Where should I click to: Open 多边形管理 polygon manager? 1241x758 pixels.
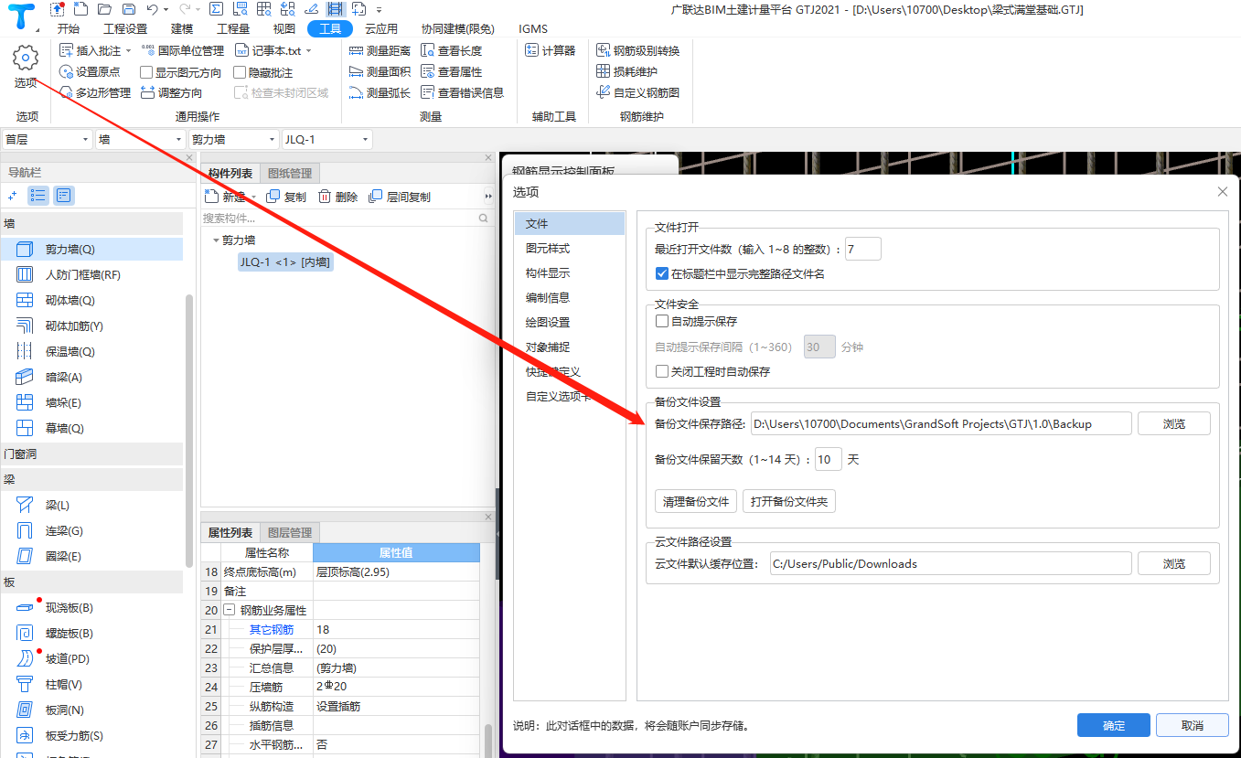tap(95, 92)
